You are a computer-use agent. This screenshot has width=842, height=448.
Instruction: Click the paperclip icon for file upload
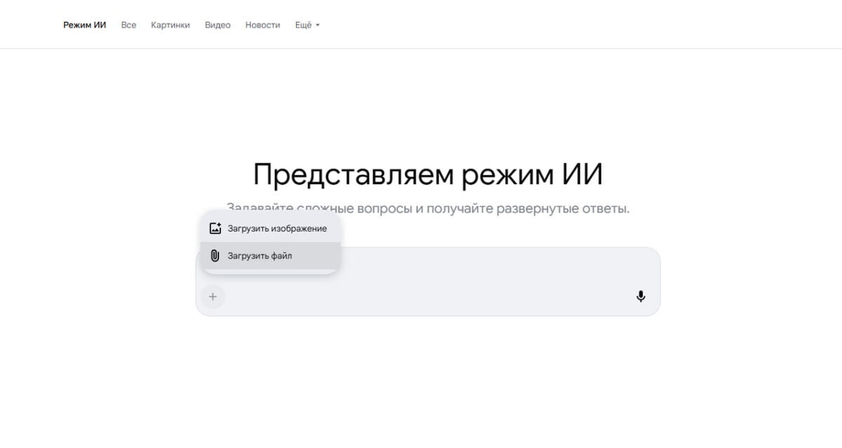[x=215, y=256]
